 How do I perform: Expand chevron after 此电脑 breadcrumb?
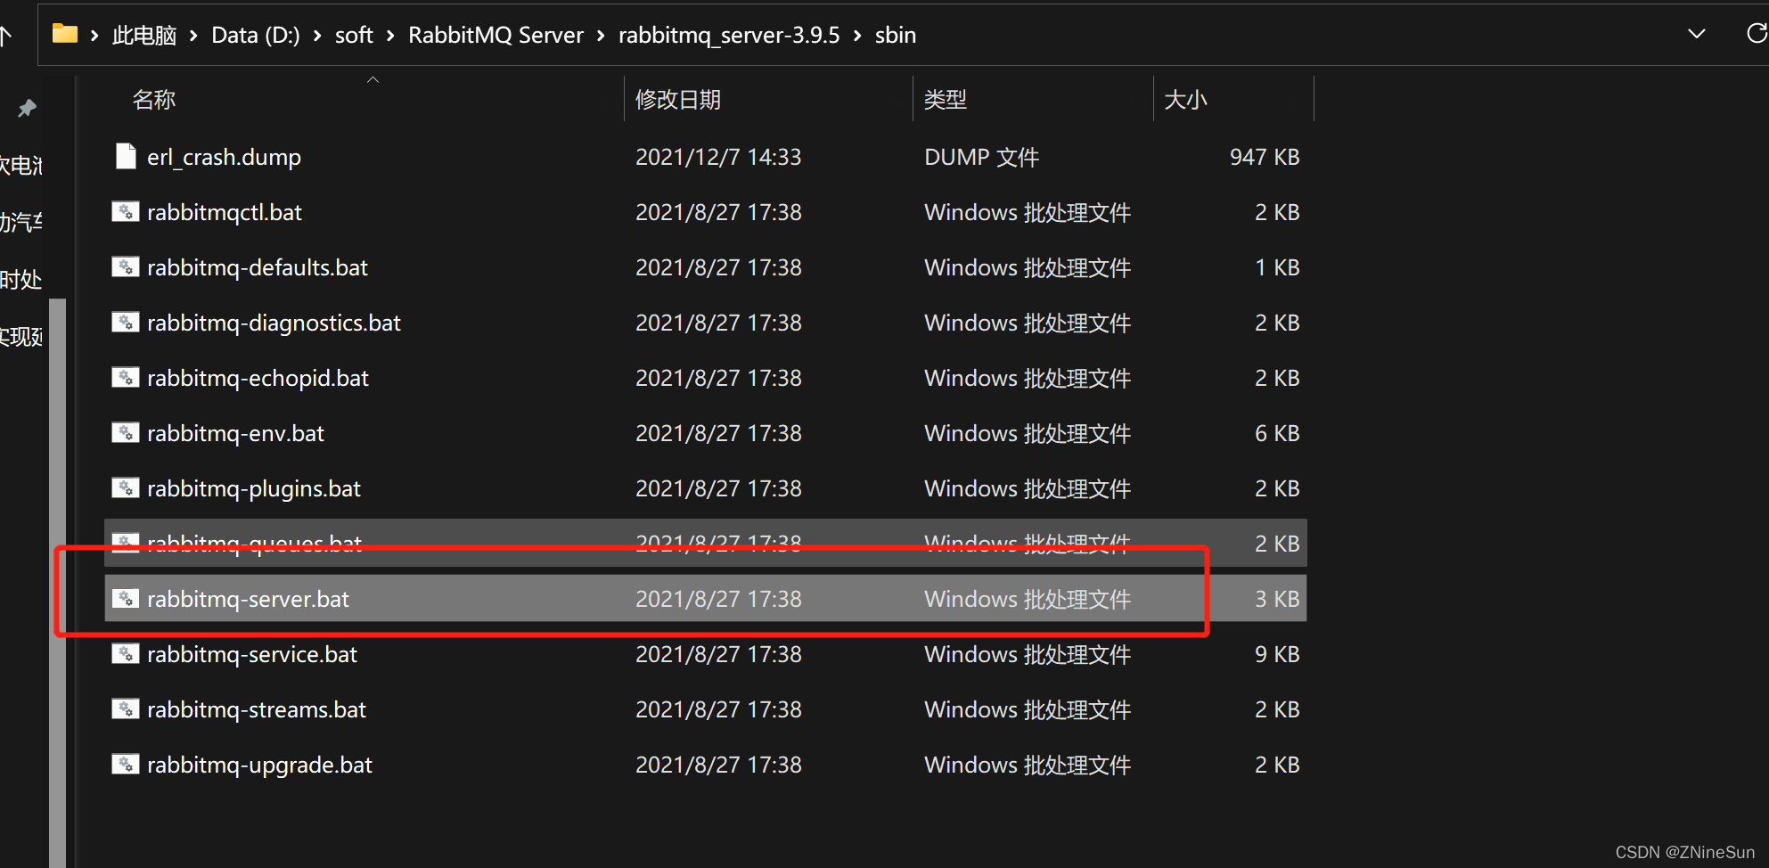[193, 36]
